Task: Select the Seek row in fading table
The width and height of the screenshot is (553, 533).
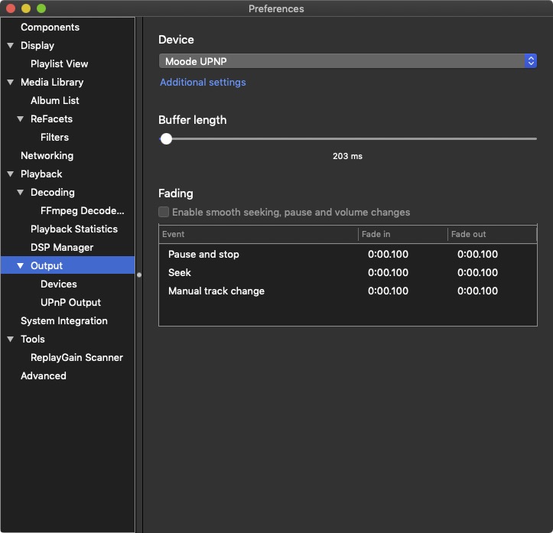Action: (x=180, y=273)
